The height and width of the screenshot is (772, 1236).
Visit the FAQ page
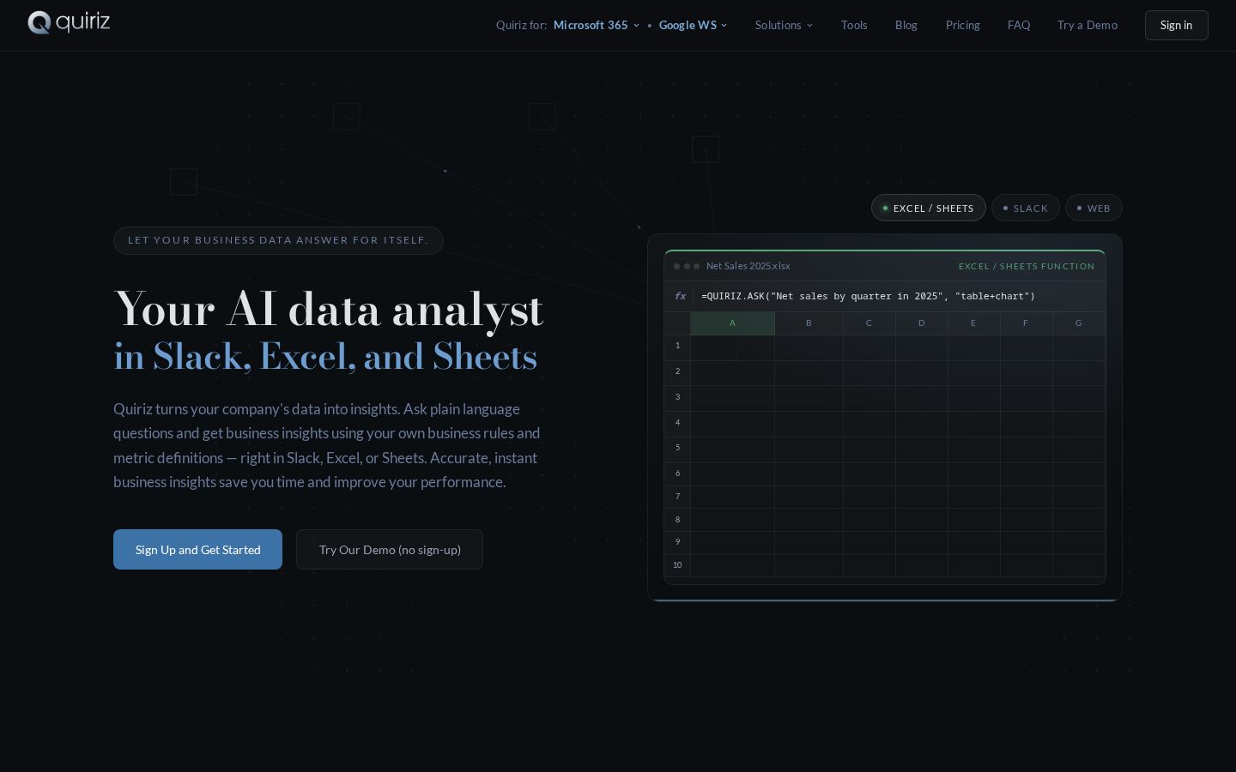pyautogui.click(x=1019, y=26)
